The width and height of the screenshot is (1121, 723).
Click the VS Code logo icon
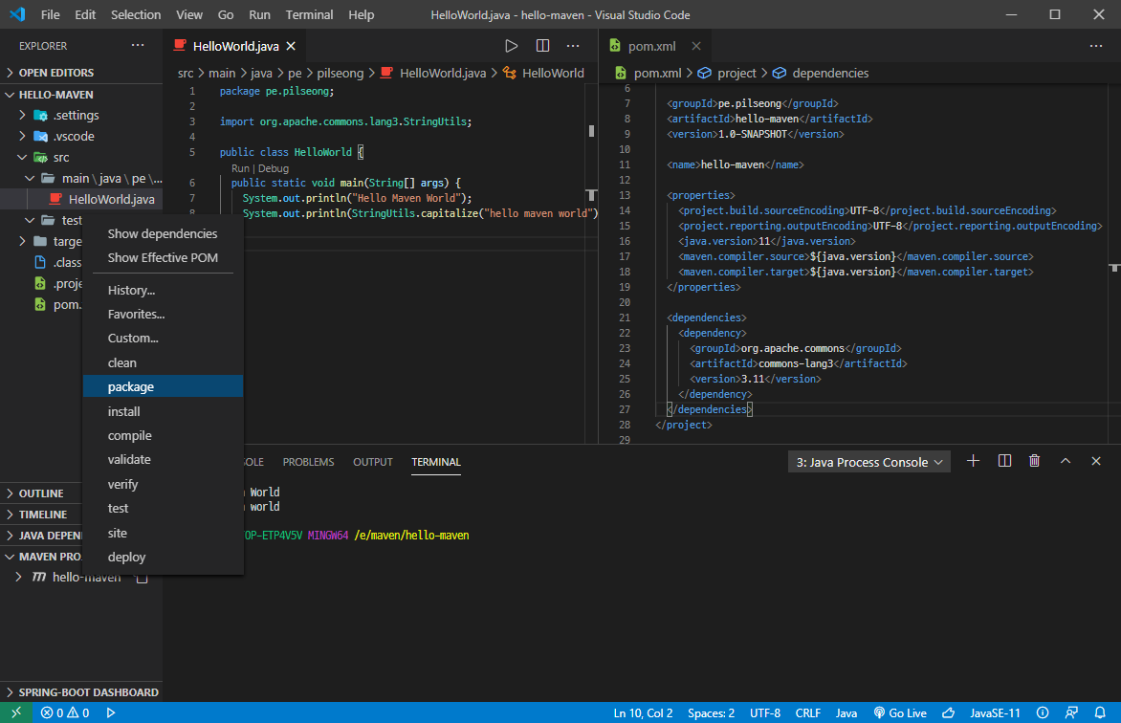[17, 14]
